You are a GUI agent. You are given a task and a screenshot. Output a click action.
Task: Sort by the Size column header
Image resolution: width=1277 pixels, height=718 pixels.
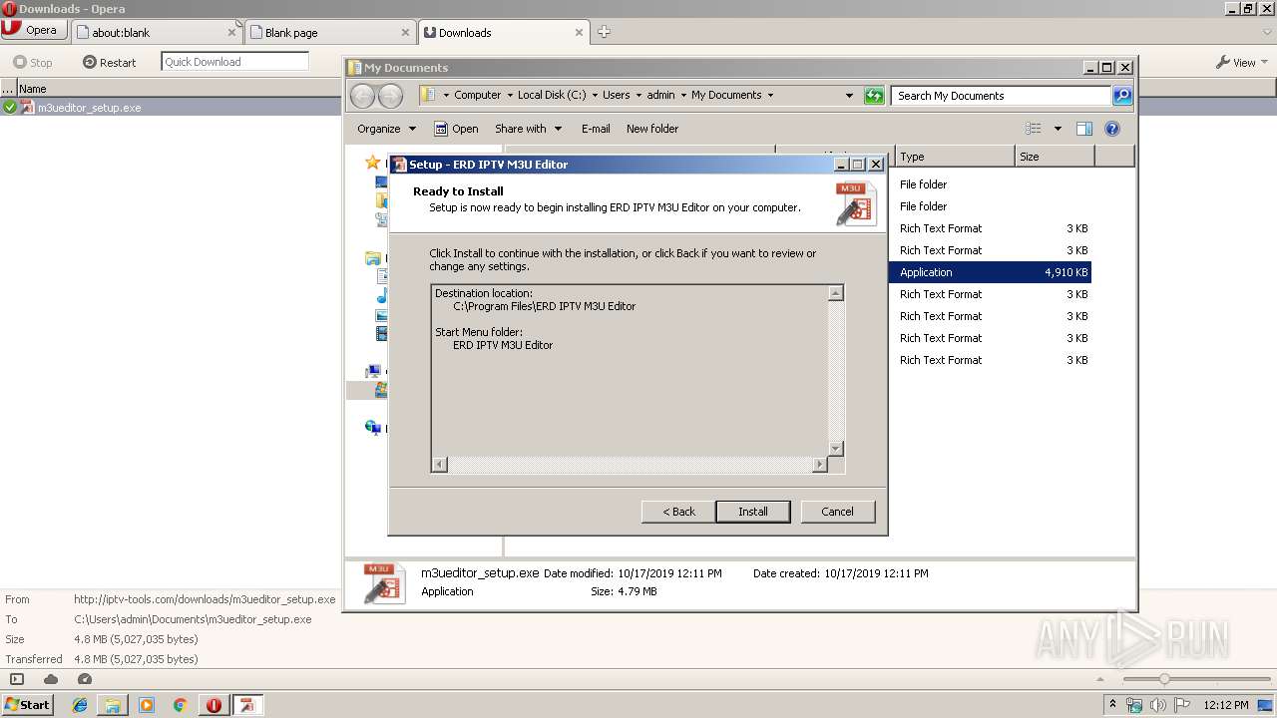[x=1055, y=157]
